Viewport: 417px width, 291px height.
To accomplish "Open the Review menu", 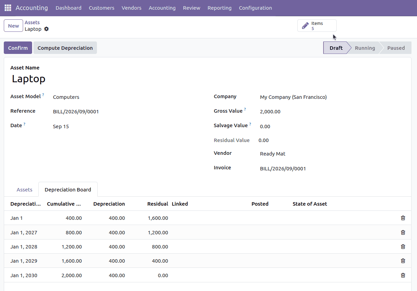I will tap(191, 8).
